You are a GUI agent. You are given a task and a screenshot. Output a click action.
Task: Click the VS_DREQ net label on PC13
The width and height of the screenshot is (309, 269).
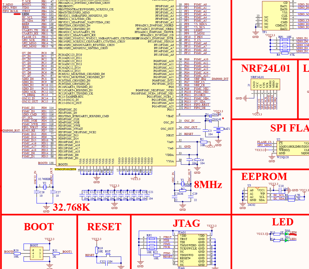tap(29, 95)
